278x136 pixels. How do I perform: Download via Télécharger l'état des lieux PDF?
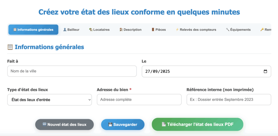coord(197,124)
